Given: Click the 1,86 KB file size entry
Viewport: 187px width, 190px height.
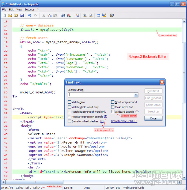Looking at the screenshot, I should (x=68, y=188).
